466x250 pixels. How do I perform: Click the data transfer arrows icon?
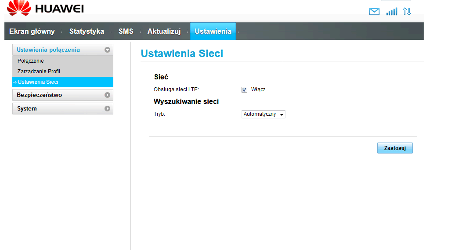click(407, 11)
